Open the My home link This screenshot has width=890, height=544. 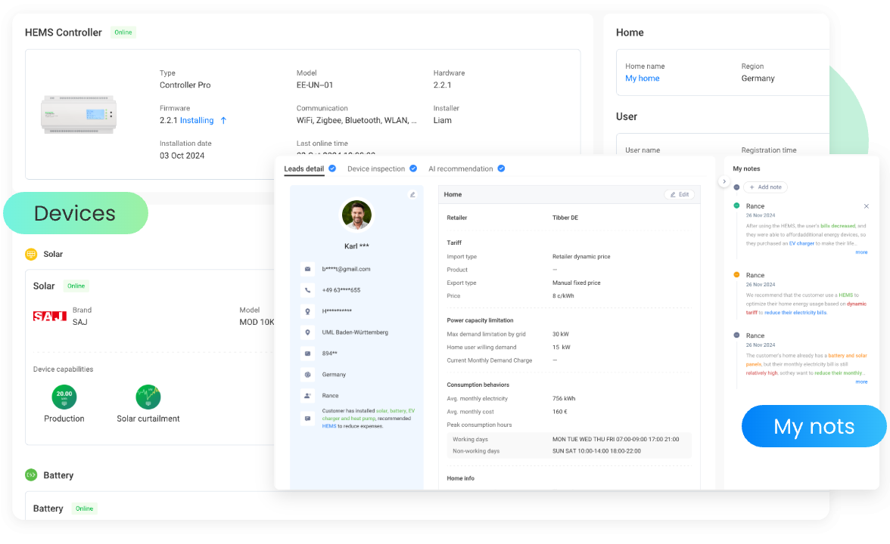(x=642, y=79)
